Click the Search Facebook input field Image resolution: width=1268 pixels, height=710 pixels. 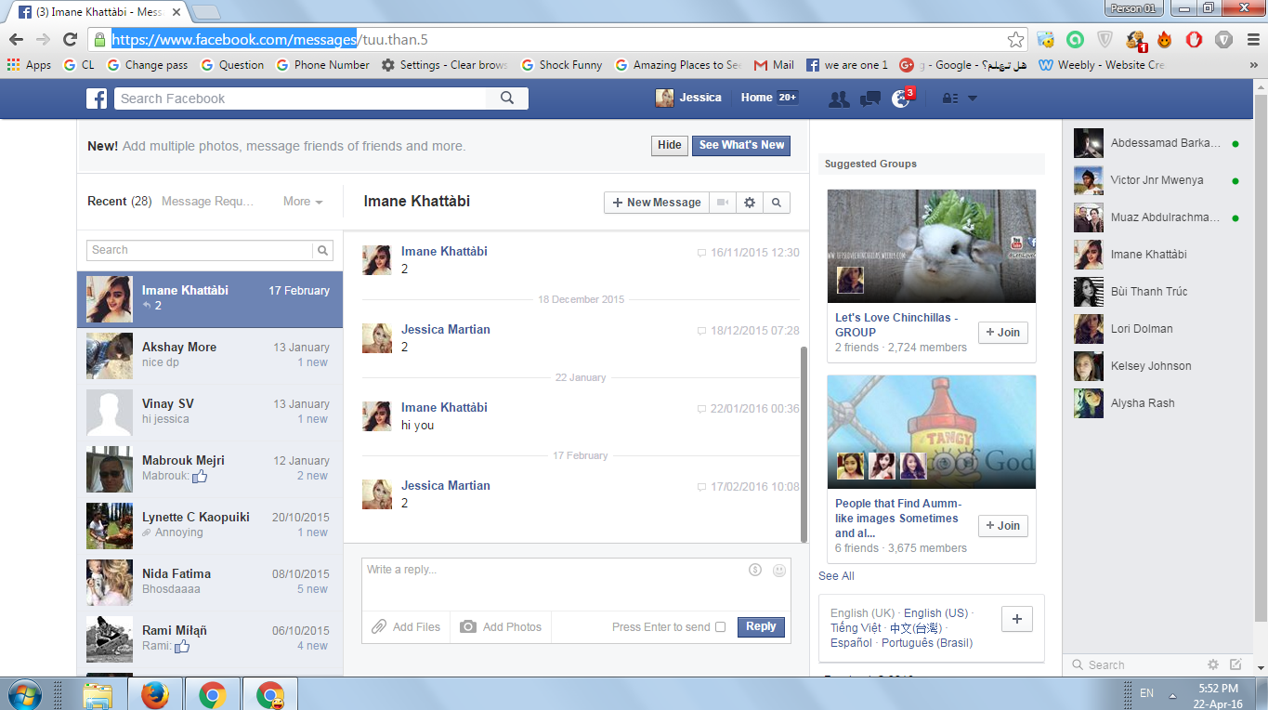(299, 99)
